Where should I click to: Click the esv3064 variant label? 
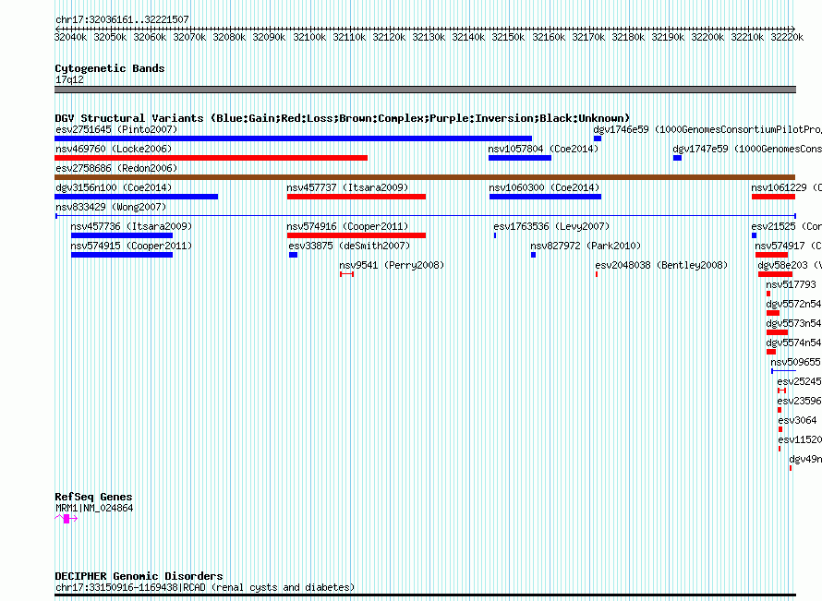tap(797, 420)
